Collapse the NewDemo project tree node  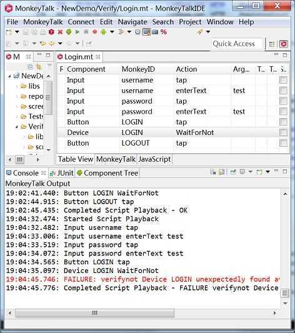pos(9,76)
